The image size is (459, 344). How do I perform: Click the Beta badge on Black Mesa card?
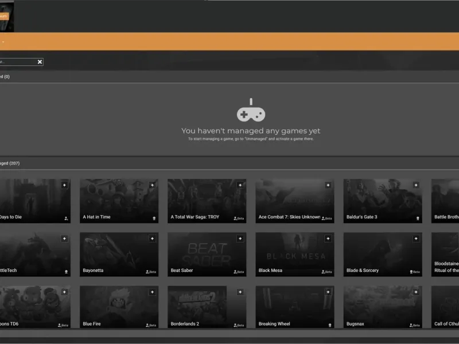pos(326,272)
